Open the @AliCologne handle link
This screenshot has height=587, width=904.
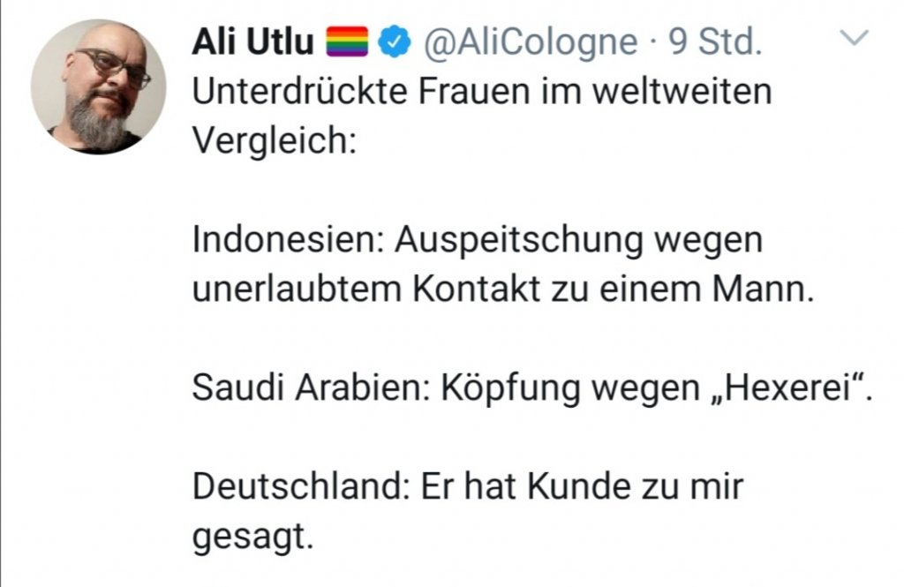click(x=530, y=41)
